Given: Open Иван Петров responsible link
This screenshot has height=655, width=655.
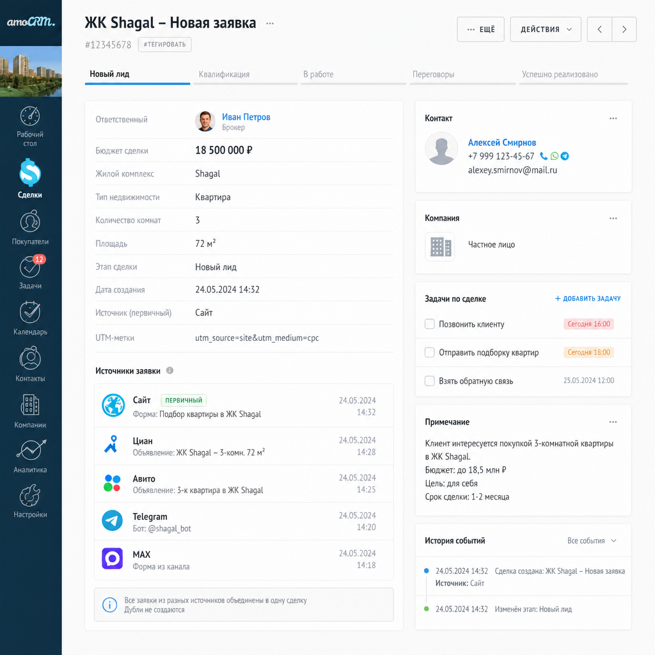Looking at the screenshot, I should point(246,117).
